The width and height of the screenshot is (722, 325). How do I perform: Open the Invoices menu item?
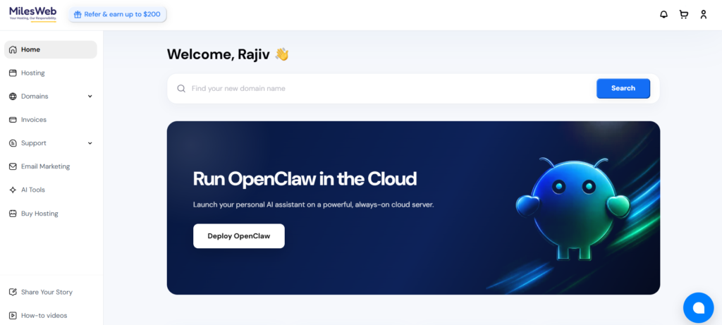click(x=51, y=120)
